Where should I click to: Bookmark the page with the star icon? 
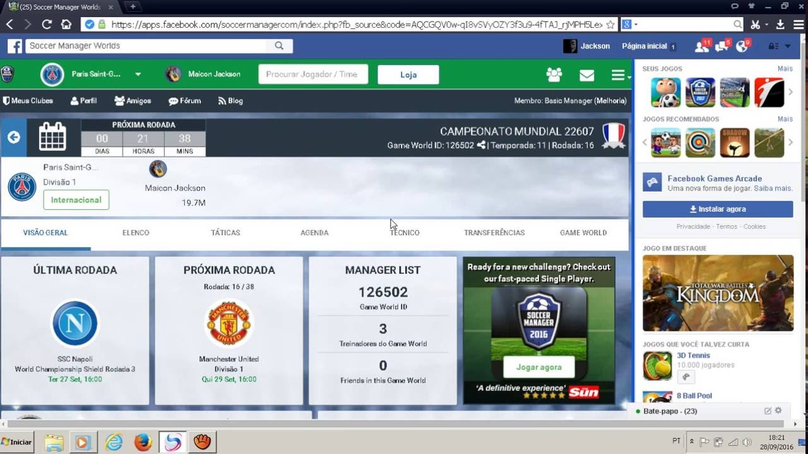[610, 25]
